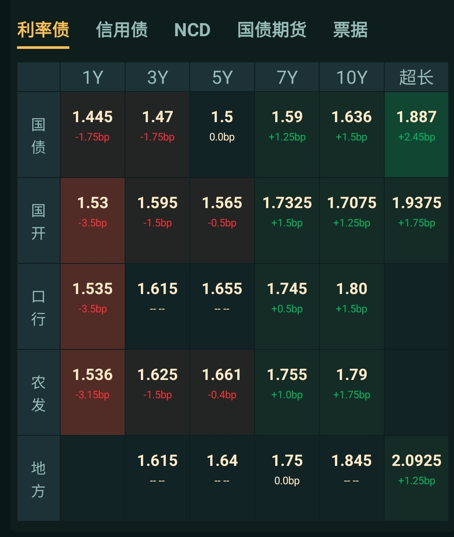Select the 农发 row label
The image size is (454, 537).
coord(38,393)
